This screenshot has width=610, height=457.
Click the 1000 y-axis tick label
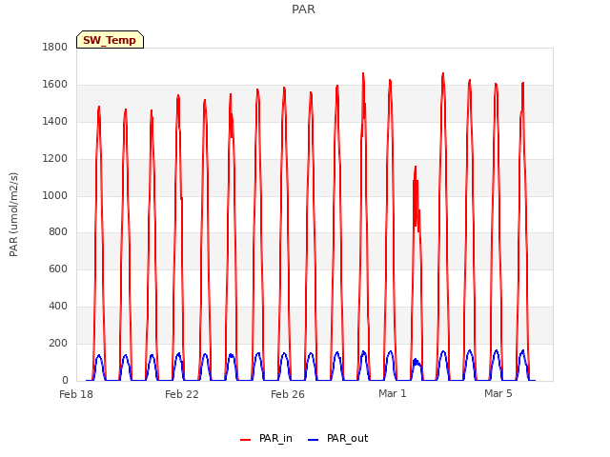(55, 195)
